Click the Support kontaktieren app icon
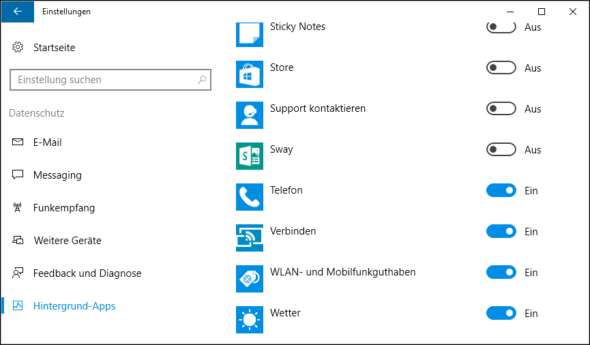The height and width of the screenshot is (345, 590). pos(249,115)
